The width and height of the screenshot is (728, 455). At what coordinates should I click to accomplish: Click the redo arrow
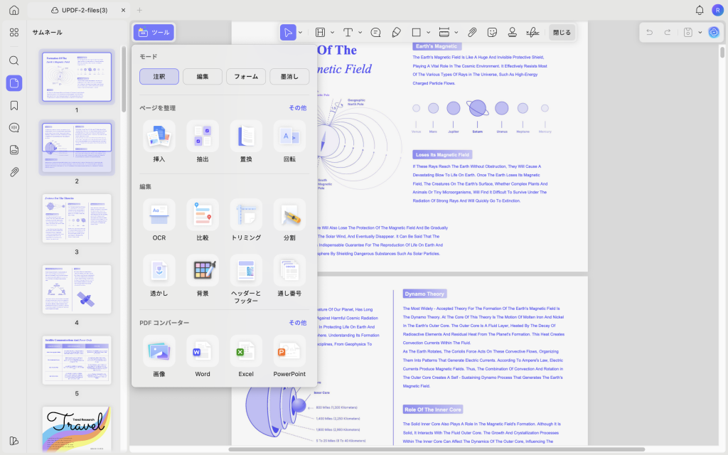pyautogui.click(x=667, y=32)
